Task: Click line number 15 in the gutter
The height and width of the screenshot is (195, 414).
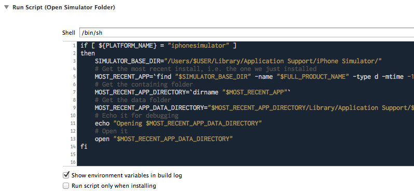Action: point(73,155)
